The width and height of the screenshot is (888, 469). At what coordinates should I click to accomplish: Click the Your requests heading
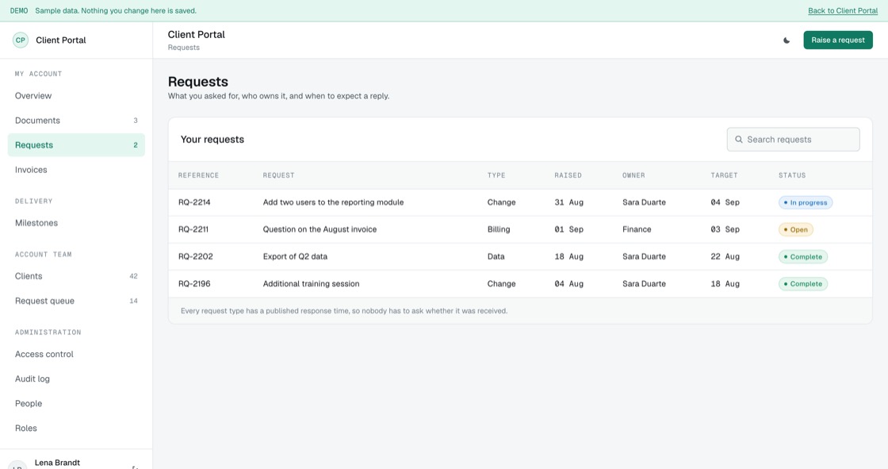click(212, 140)
